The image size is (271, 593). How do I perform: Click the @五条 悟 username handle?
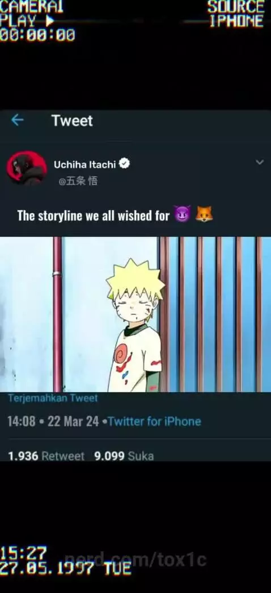(78, 181)
